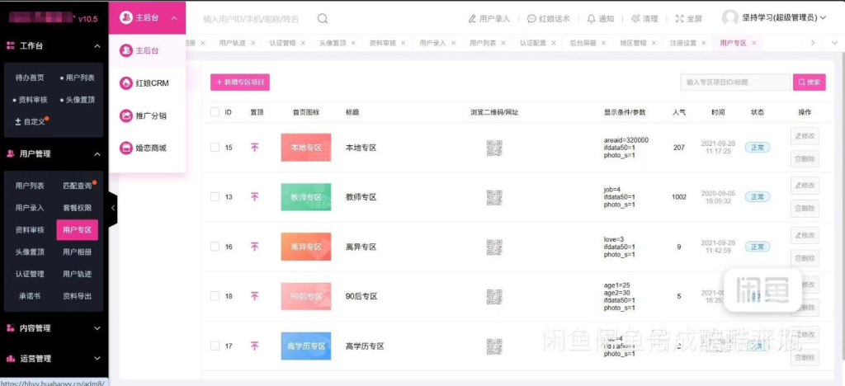
Task: Click 删除 for the 教师专区 row
Action: point(805,209)
